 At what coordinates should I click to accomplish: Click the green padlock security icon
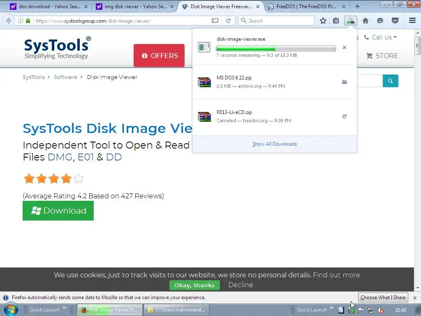click(28, 21)
